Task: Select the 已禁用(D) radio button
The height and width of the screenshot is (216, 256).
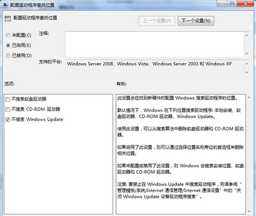Action: click(8, 56)
